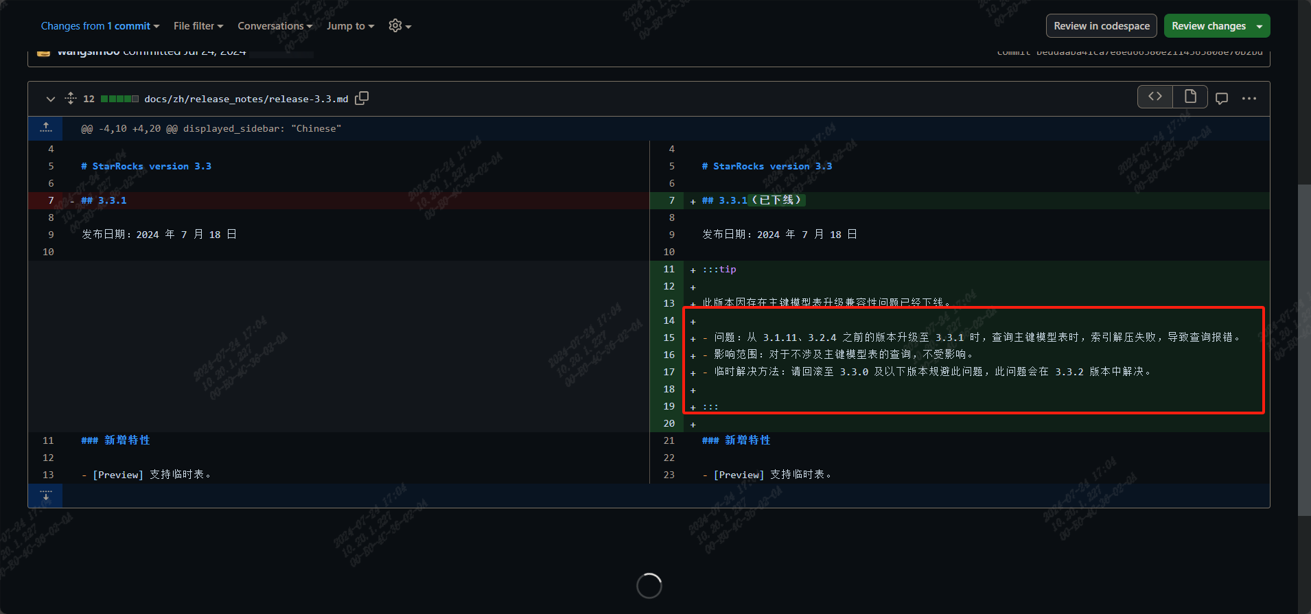Click 'Review in codespace' button
Image resolution: width=1311 pixels, height=614 pixels.
[1102, 26]
